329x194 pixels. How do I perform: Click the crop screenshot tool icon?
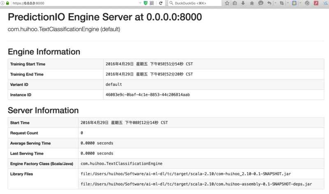tap(281, 3)
